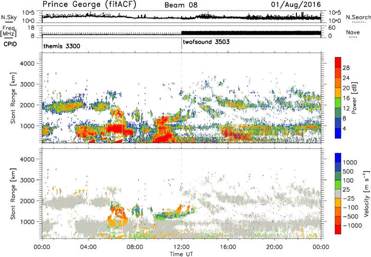
Task: Click the 12:00 dashed marker in power panel
Action: click(x=181, y=98)
